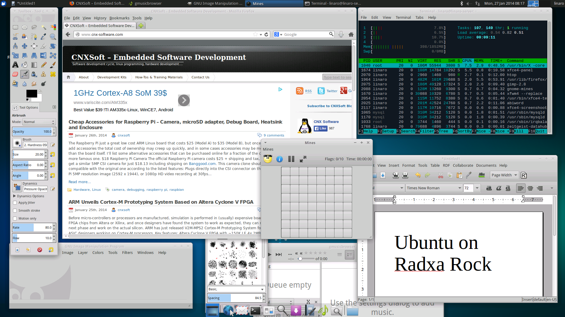The image size is (565, 317).
Task: Open the Filters menu in GIMP
Action: pos(127,252)
